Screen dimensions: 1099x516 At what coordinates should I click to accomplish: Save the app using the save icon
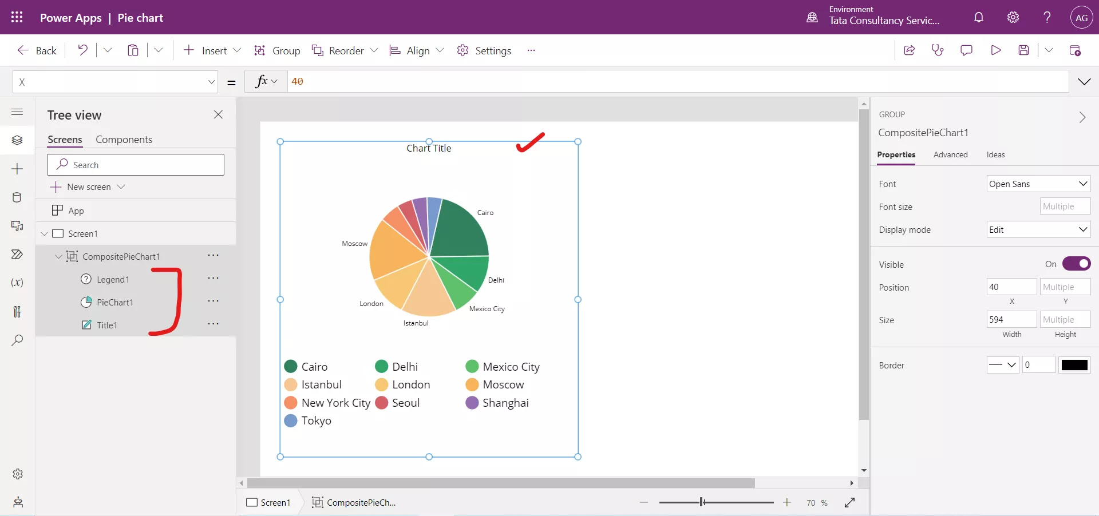pos(1024,50)
